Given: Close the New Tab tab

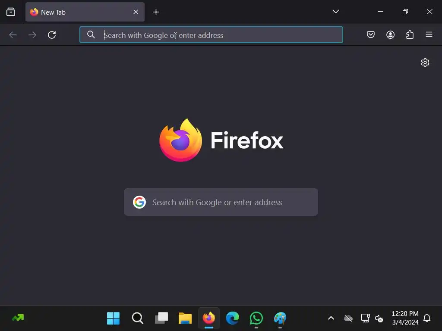Looking at the screenshot, I should tap(136, 12).
